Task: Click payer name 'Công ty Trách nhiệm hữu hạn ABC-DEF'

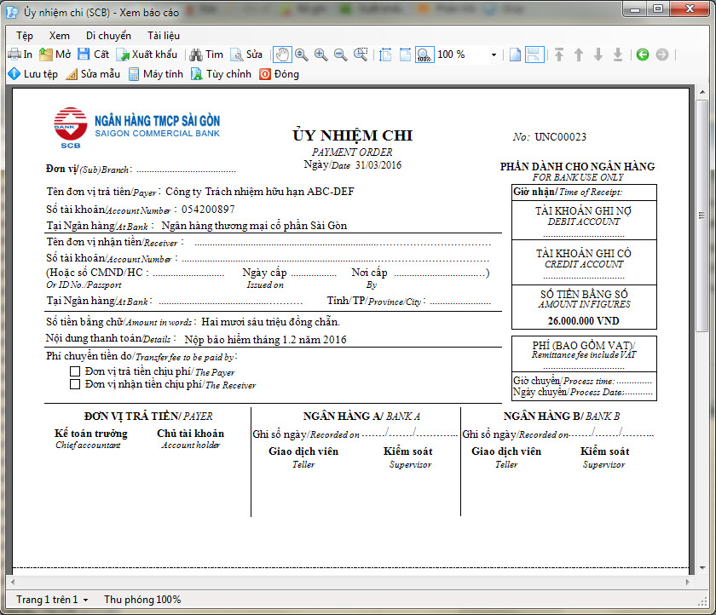Action: point(260,192)
